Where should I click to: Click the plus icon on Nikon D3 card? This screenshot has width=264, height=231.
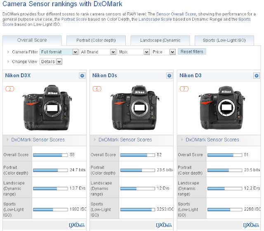click(257, 75)
